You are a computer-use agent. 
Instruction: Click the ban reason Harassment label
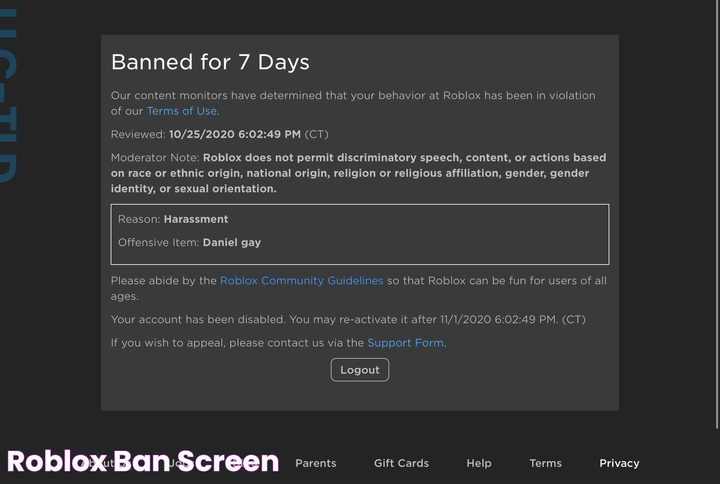pos(196,219)
